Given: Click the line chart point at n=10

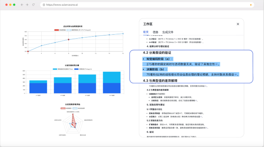Looking at the screenshot, I should pyautogui.click(x=82, y=37).
